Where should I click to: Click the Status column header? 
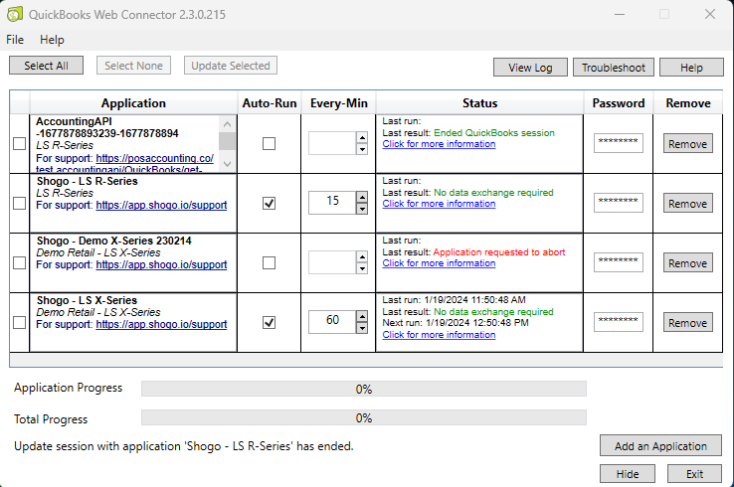(x=479, y=103)
